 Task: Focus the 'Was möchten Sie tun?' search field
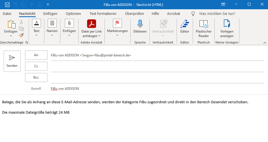coord(217,14)
